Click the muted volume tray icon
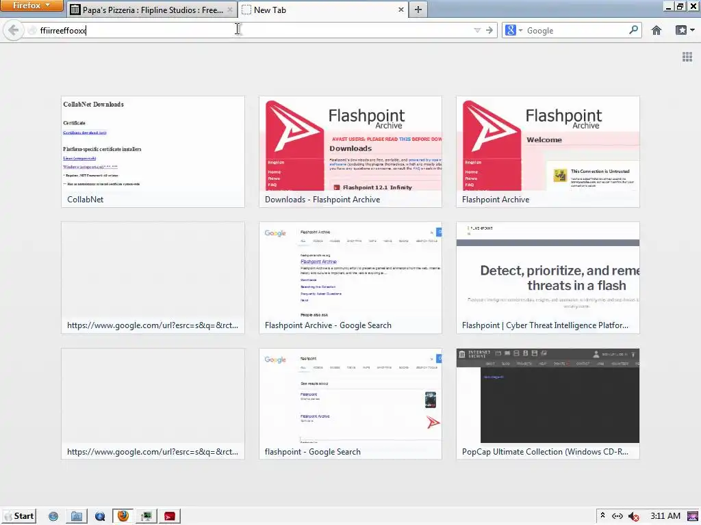 coord(633,516)
